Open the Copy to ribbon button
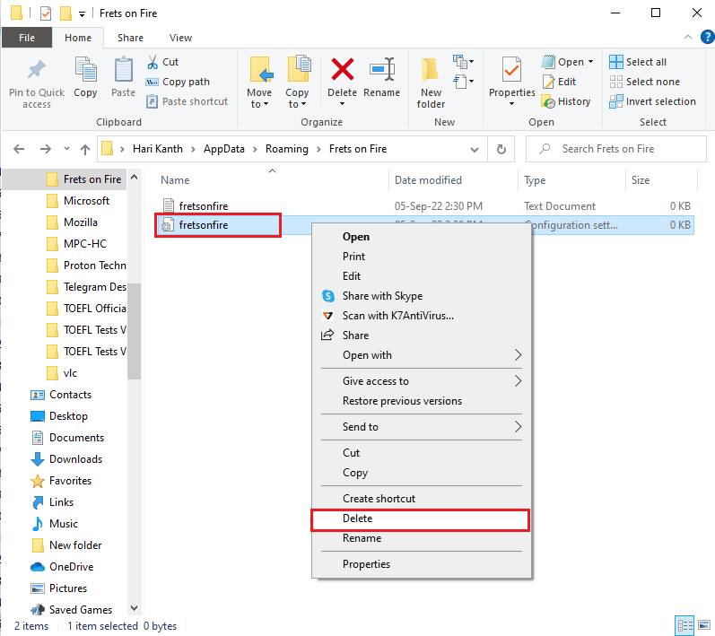Image resolution: width=715 pixels, height=636 pixels. [x=297, y=83]
